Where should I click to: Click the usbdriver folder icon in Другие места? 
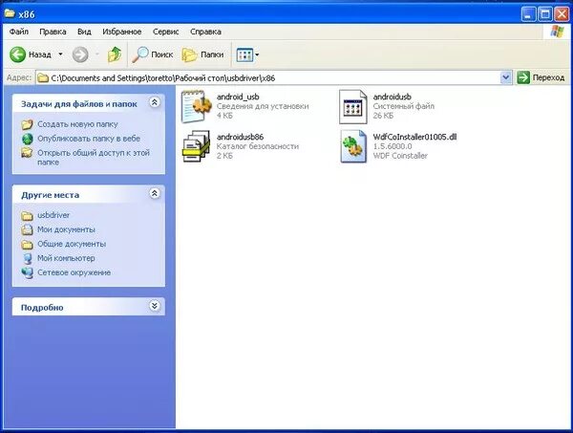pyautogui.click(x=27, y=215)
